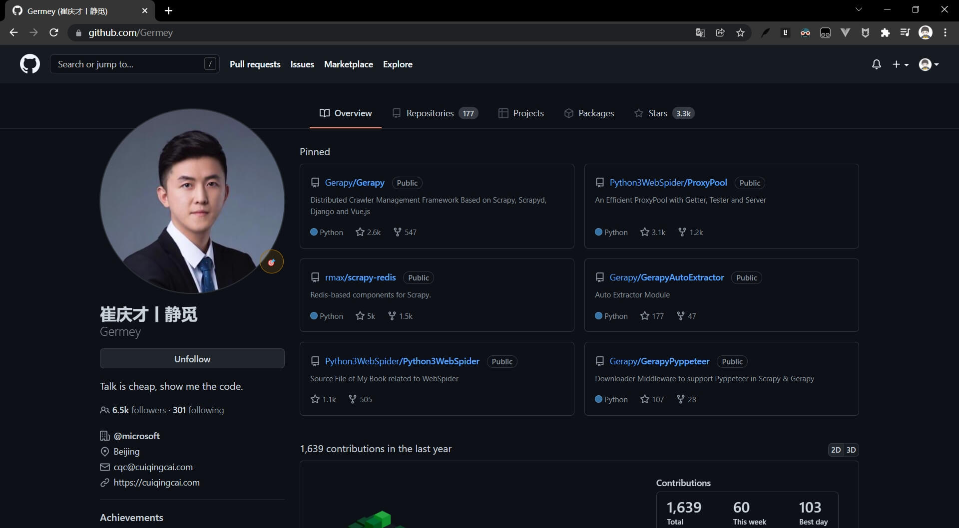Viewport: 959px width, 528px height.
Task: Open the Gerapy/Gerapy repository link
Action: tap(355, 183)
